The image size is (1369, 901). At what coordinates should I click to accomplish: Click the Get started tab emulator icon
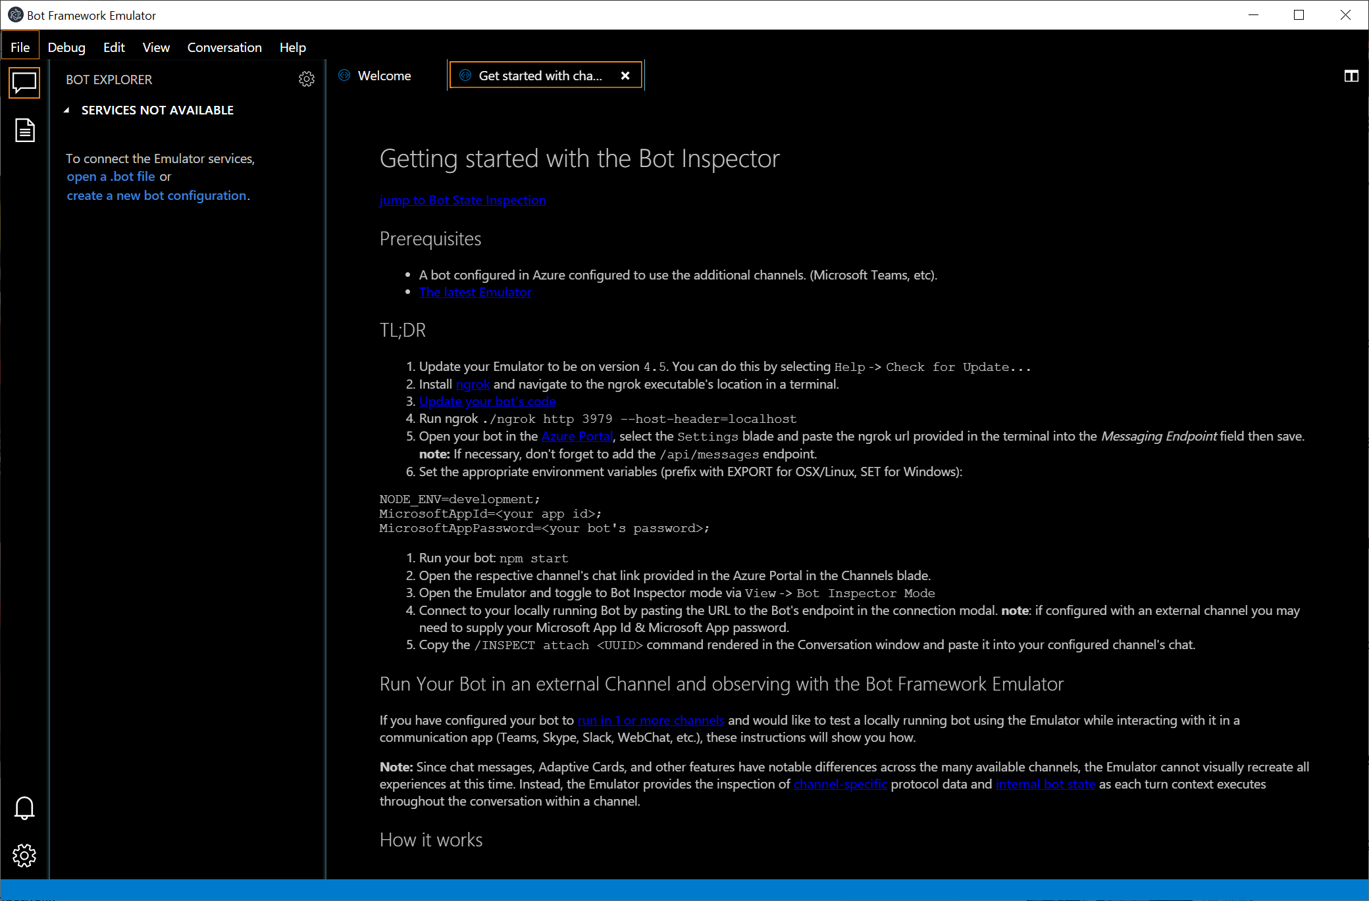465,76
